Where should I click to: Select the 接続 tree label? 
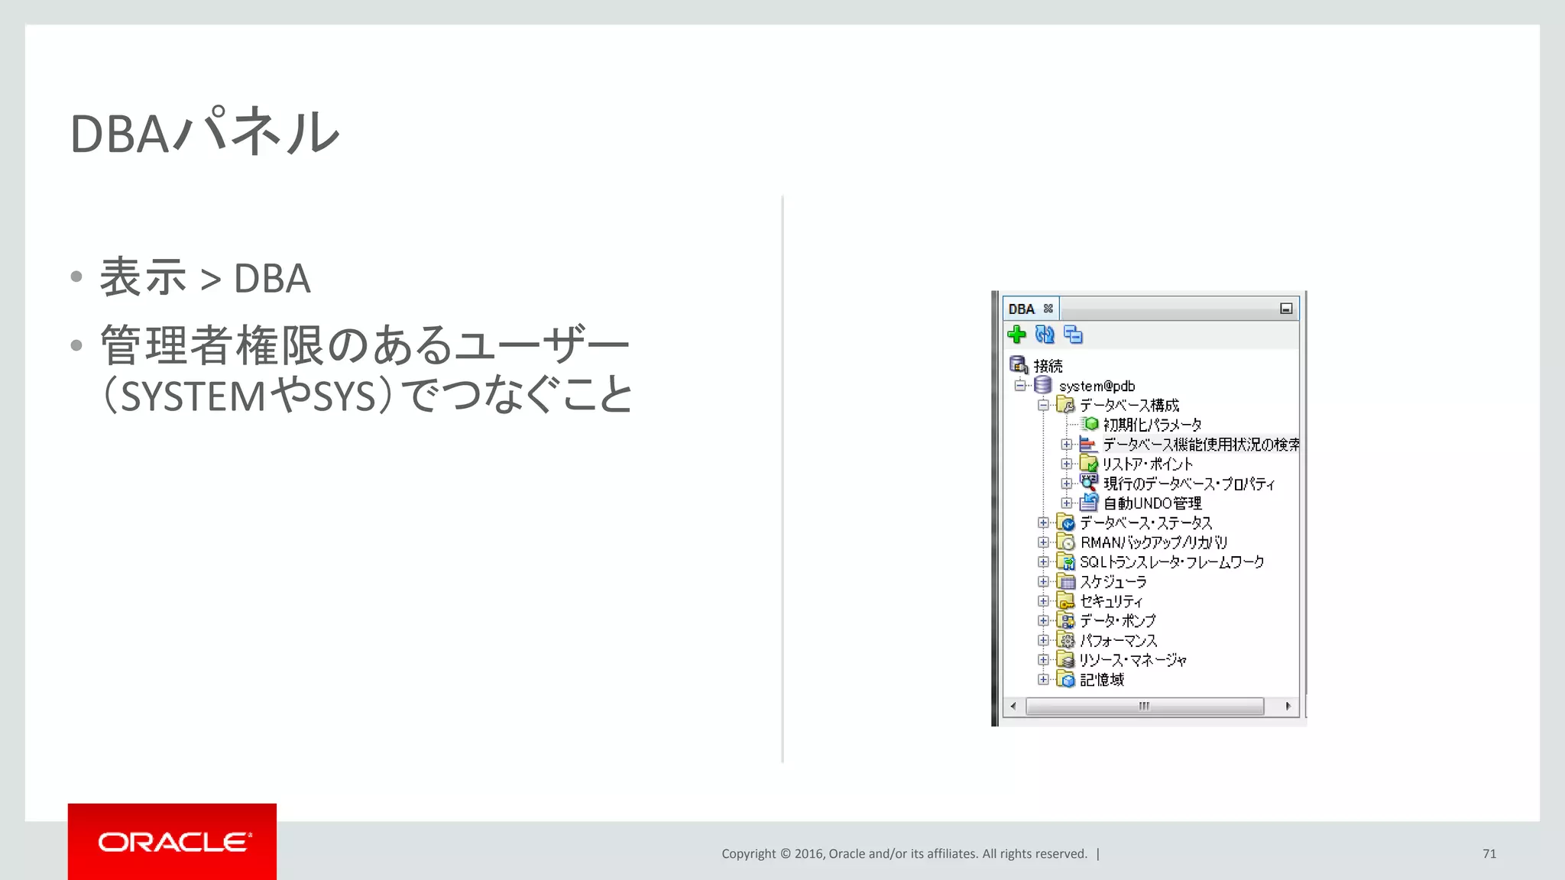coord(1048,366)
